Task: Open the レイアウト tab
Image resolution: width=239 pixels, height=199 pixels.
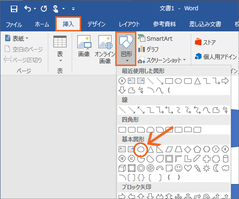Action: 129,24
